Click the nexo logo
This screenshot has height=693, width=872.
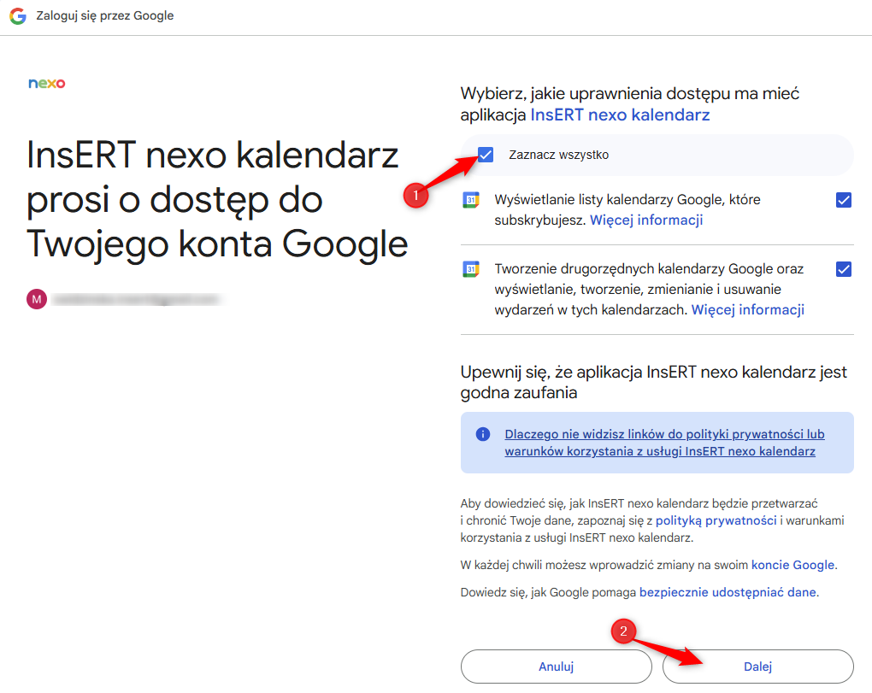pyautogui.click(x=47, y=84)
